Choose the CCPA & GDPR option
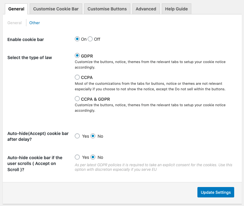 click(77, 99)
